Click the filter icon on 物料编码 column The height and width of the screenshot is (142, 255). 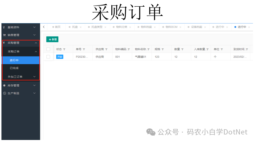tap(129, 50)
